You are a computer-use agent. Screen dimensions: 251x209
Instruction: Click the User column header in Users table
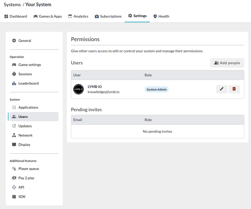pyautogui.click(x=77, y=75)
